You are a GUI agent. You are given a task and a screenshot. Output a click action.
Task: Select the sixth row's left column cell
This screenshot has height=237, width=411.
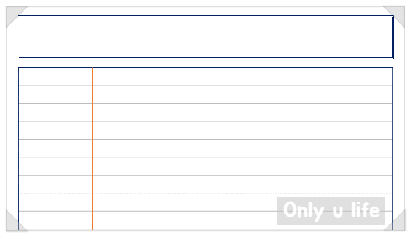(55, 166)
